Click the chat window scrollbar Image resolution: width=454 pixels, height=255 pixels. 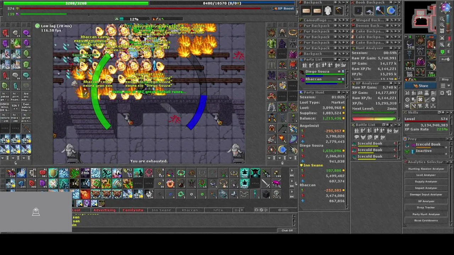(x=294, y=220)
